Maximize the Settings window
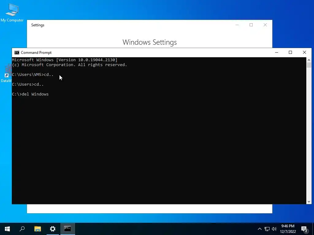 (251, 25)
